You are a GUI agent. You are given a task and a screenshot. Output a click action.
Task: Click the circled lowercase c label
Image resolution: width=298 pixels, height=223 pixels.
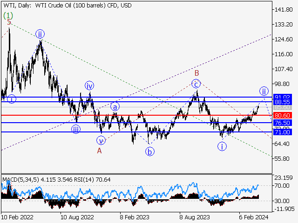pyautogui.click(x=196, y=84)
